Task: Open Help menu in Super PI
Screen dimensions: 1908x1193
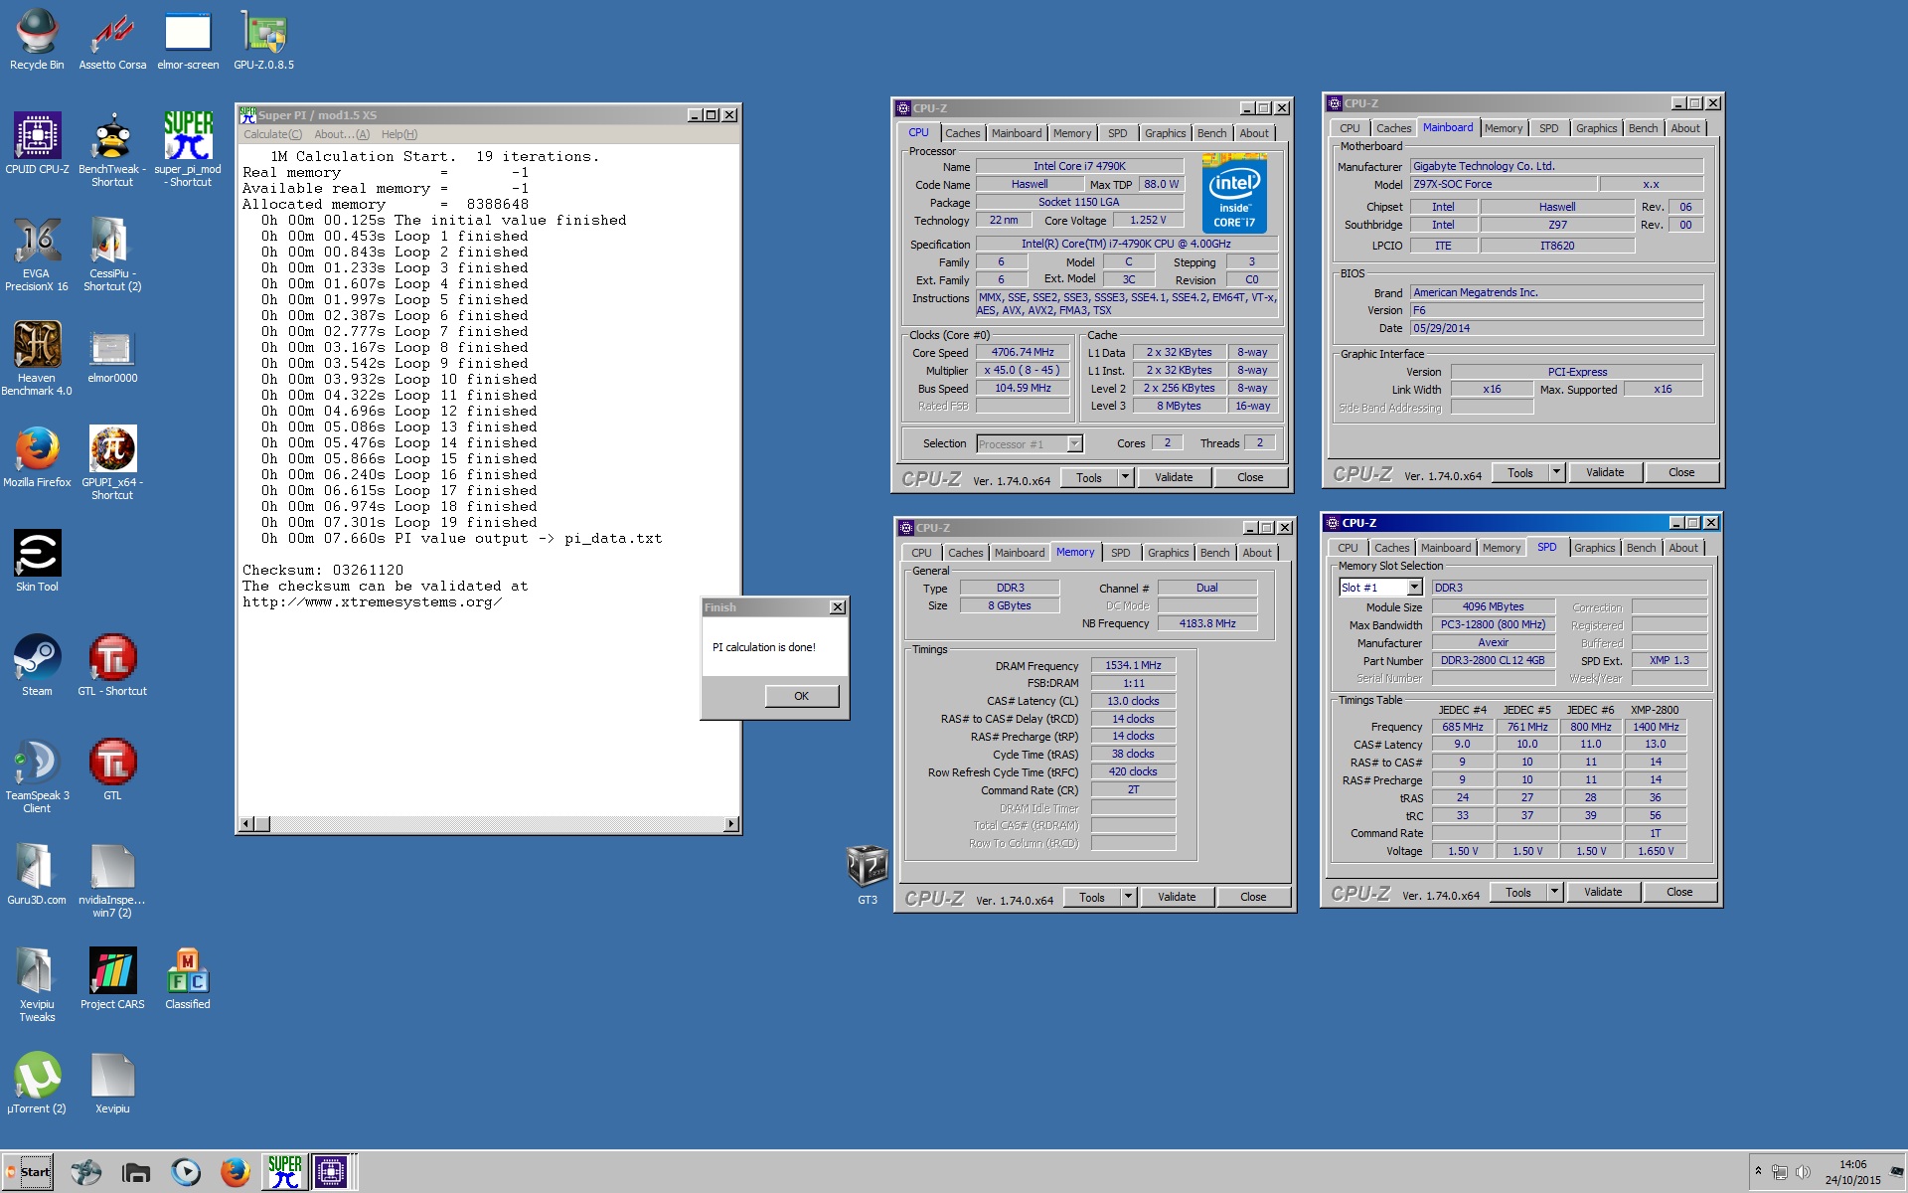Action: coord(399,134)
